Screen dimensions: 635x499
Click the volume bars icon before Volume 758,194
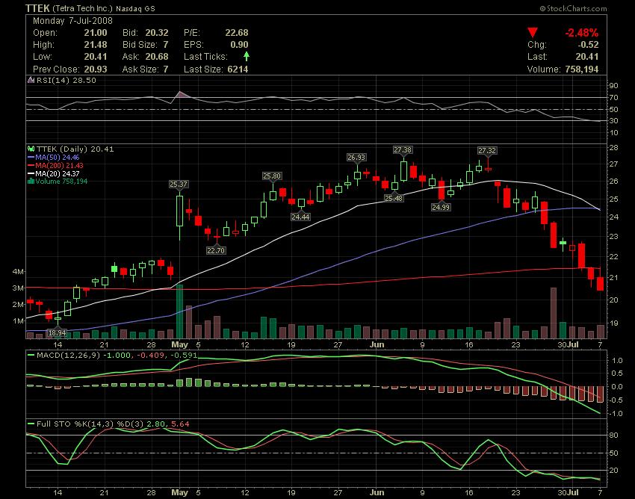click(31, 181)
